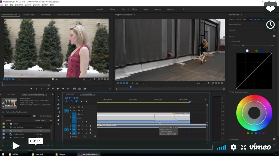This screenshot has width=279, height=156.
Task: Click the timeline Snap magnet icon
Action: pyautogui.click(x=72, y=101)
